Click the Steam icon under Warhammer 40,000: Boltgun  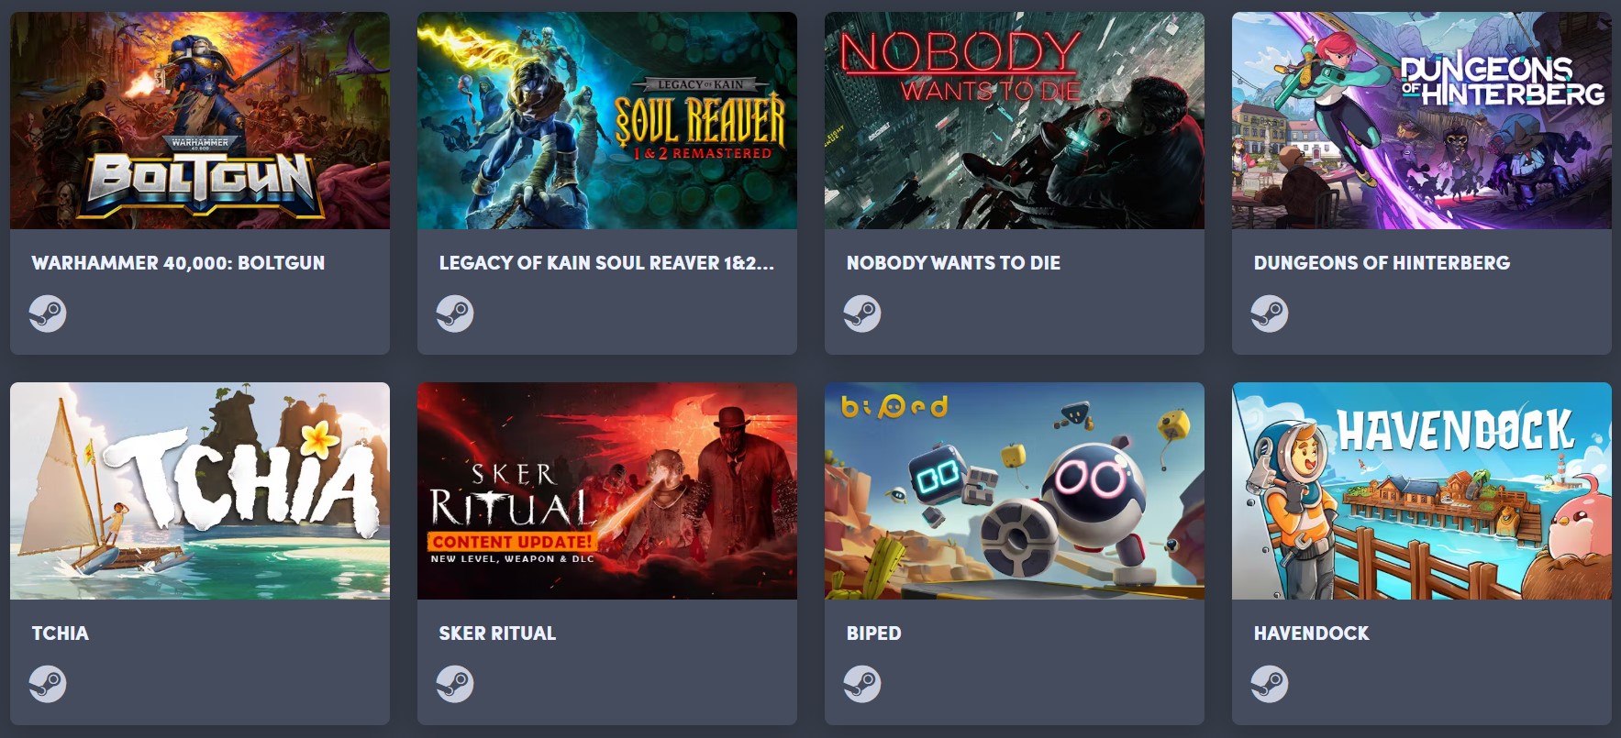(48, 314)
